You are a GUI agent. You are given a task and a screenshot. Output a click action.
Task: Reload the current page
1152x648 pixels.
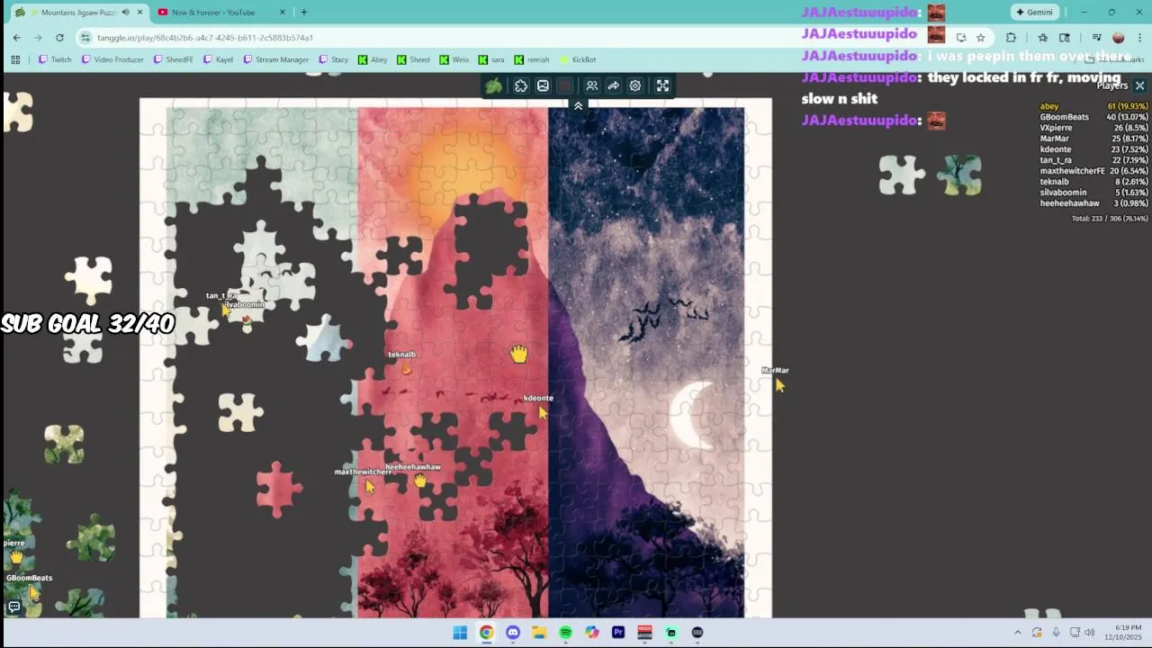coord(59,37)
